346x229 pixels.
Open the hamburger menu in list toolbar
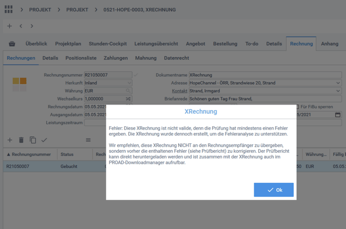pyautogui.click(x=88, y=140)
